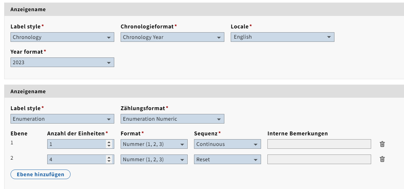
Task: Delete level 2 row with trash icon
Action: (x=382, y=159)
